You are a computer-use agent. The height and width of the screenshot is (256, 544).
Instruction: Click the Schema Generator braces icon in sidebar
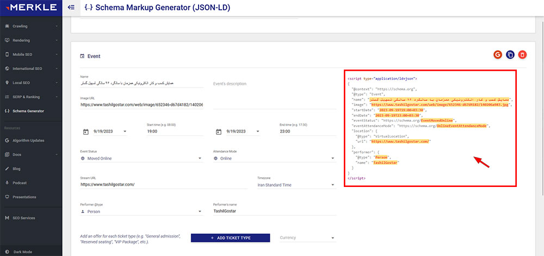pos(7,111)
